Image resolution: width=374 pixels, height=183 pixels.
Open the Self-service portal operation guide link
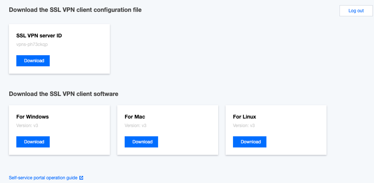coord(43,178)
